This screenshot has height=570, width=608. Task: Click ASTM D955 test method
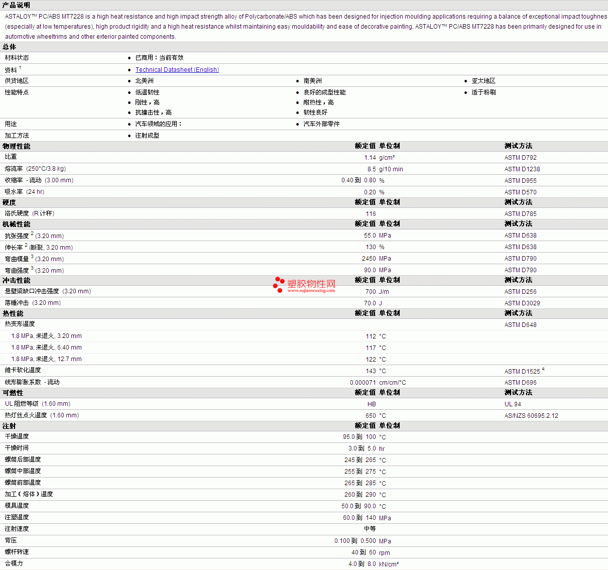click(520, 181)
